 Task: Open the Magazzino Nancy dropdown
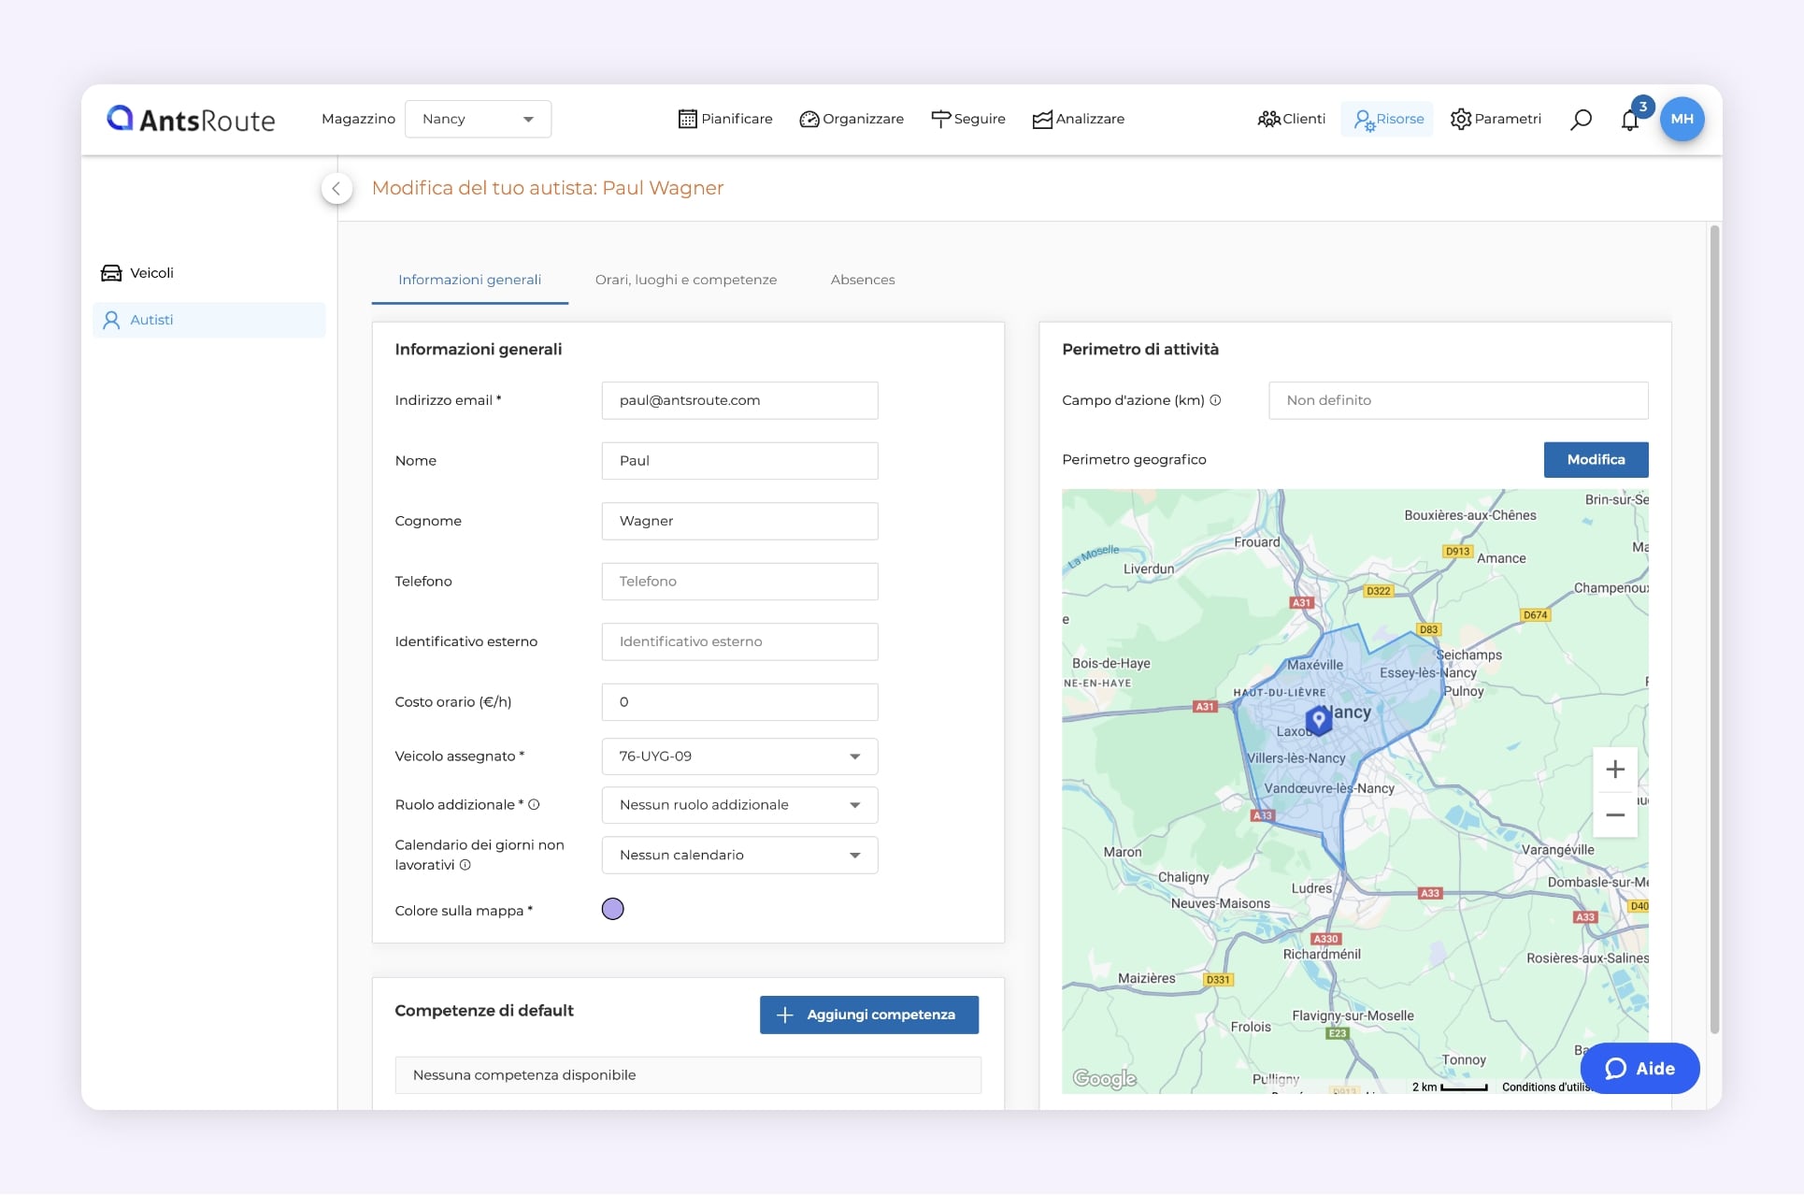coord(478,119)
